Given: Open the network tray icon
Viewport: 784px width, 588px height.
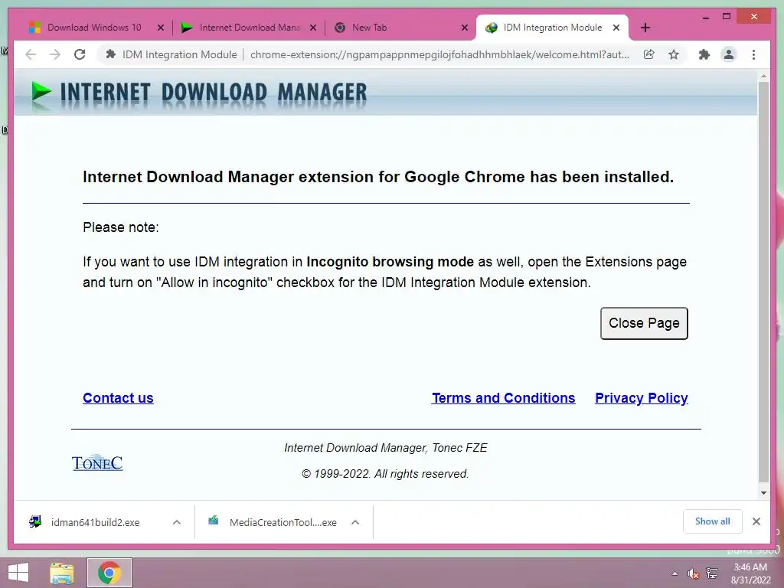Looking at the screenshot, I should 712,573.
